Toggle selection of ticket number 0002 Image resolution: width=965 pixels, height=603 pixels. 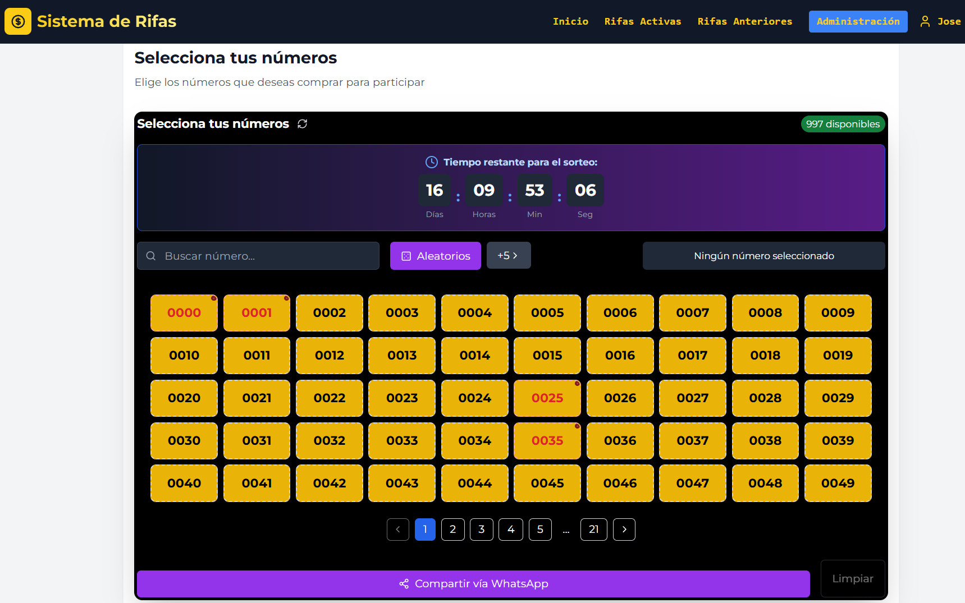click(x=330, y=313)
